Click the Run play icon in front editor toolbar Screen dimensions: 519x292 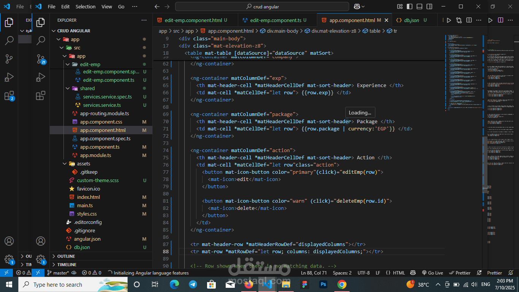pyautogui.click(x=449, y=20)
